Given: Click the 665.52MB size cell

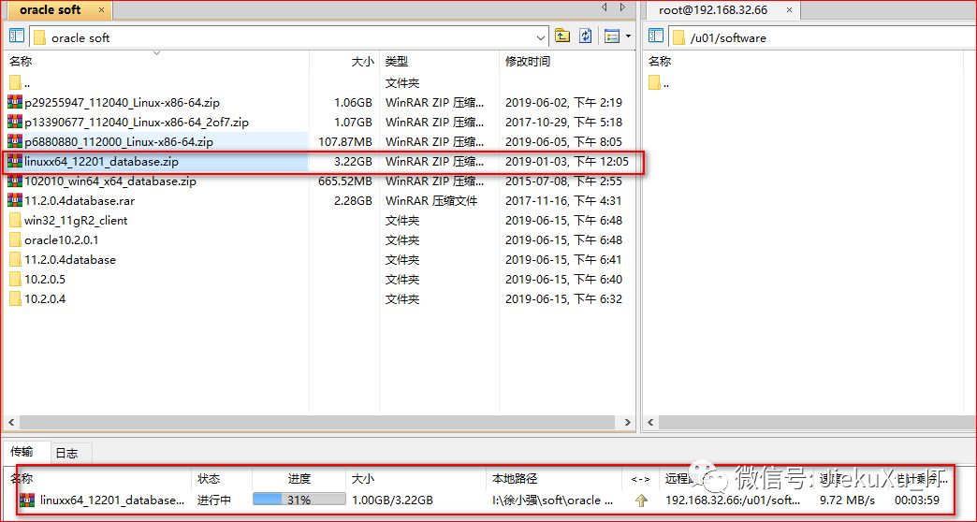Looking at the screenshot, I should pos(345,181).
